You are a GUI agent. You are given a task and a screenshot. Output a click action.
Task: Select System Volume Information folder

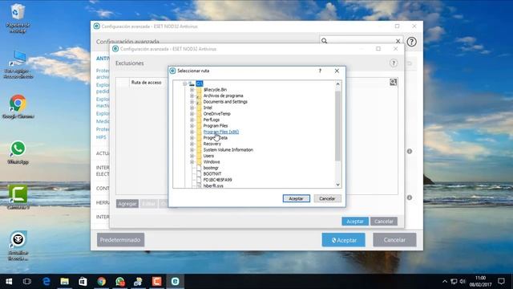[x=228, y=150]
